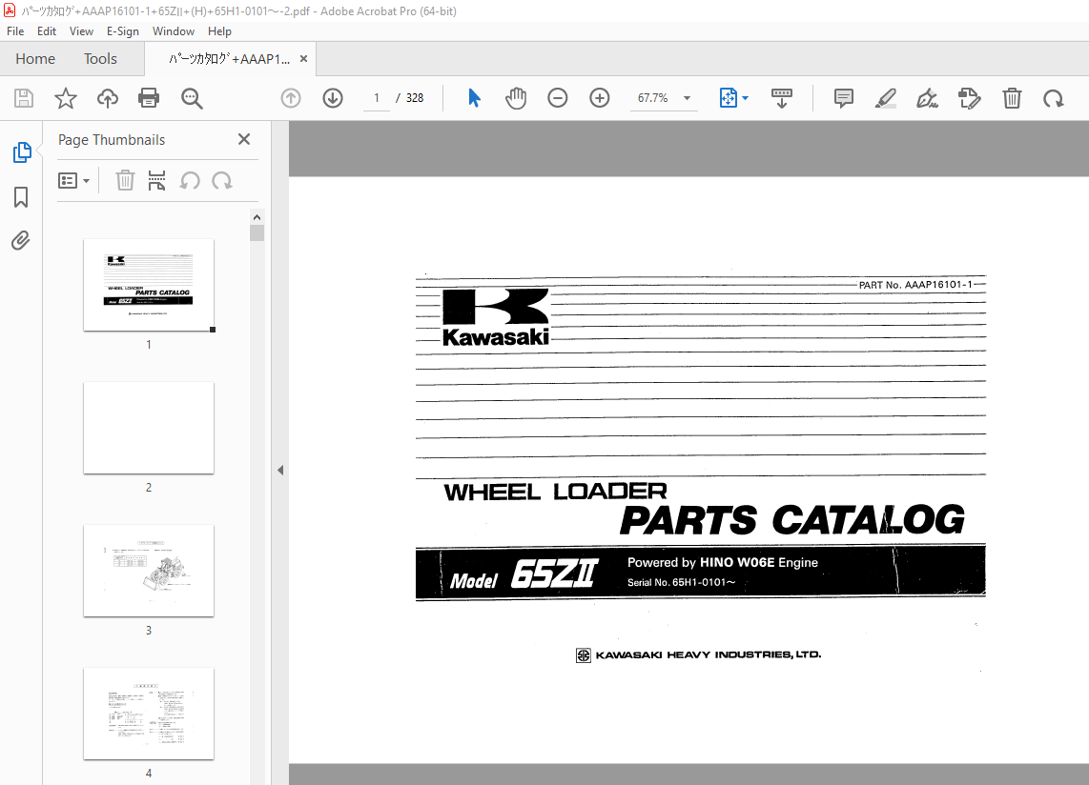This screenshot has width=1089, height=785.
Task: Select the Highlight text tool
Action: 886,98
